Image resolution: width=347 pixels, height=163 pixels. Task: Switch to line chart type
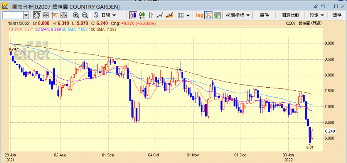(160, 15)
